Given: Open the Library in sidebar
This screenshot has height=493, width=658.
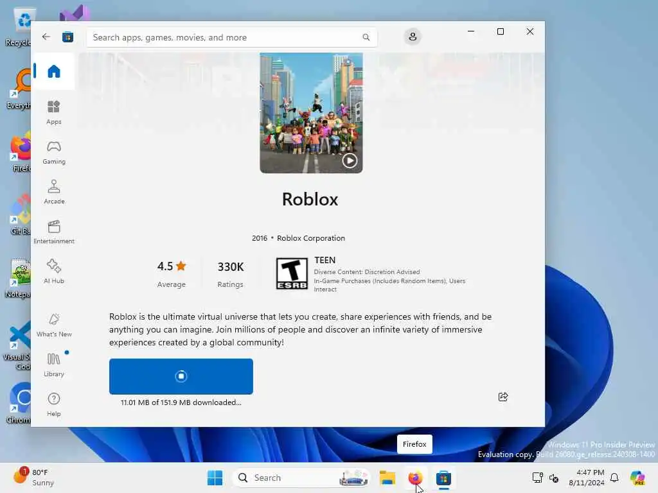Looking at the screenshot, I should click(54, 365).
